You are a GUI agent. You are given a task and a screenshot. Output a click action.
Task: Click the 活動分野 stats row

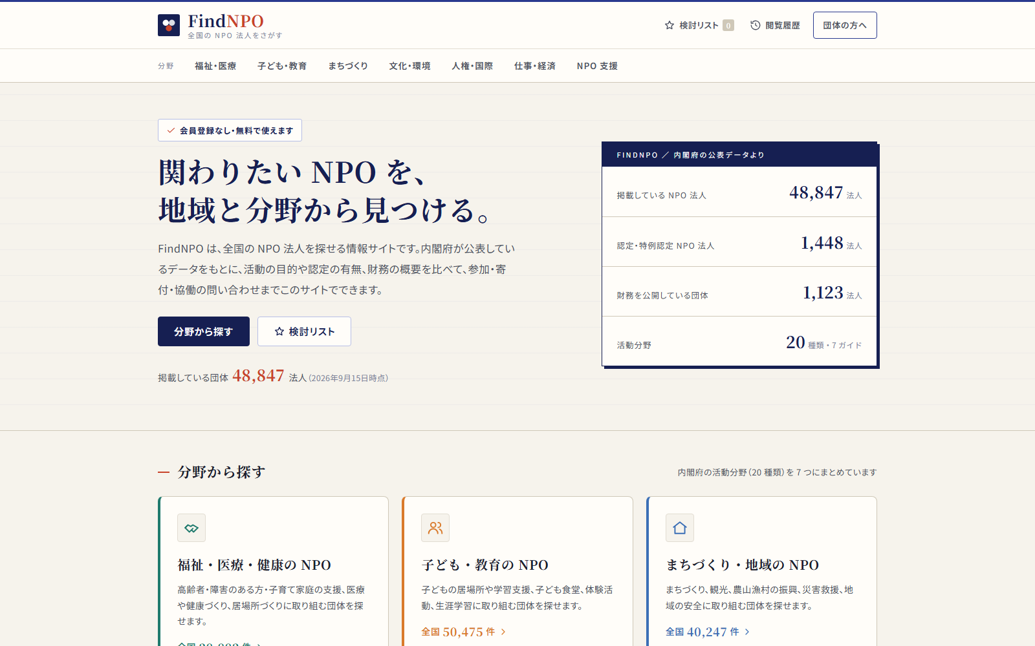pyautogui.click(x=739, y=341)
